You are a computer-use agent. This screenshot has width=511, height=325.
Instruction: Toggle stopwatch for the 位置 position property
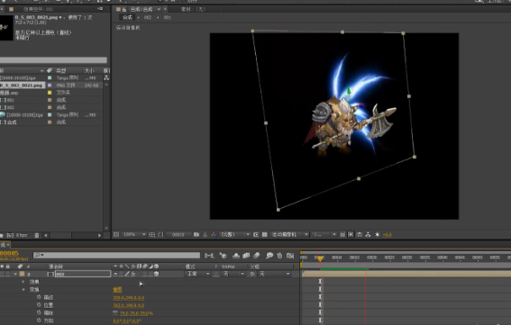39,305
